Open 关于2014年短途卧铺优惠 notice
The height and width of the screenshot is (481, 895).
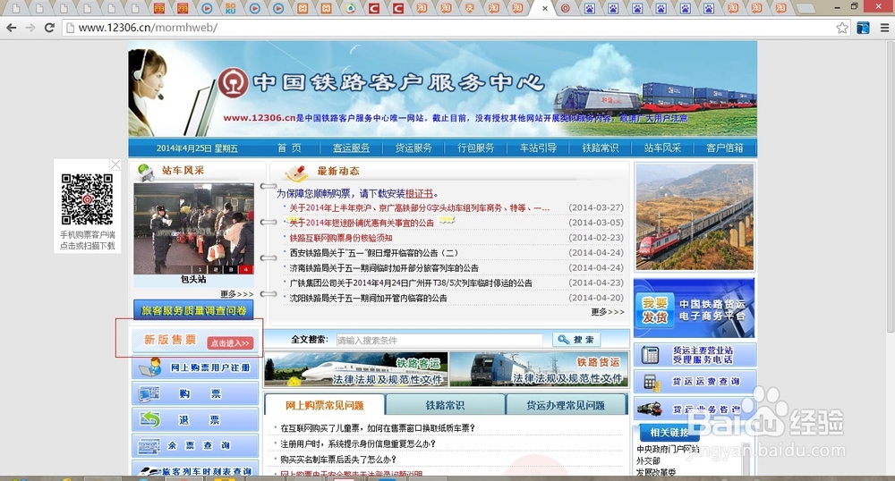point(362,223)
